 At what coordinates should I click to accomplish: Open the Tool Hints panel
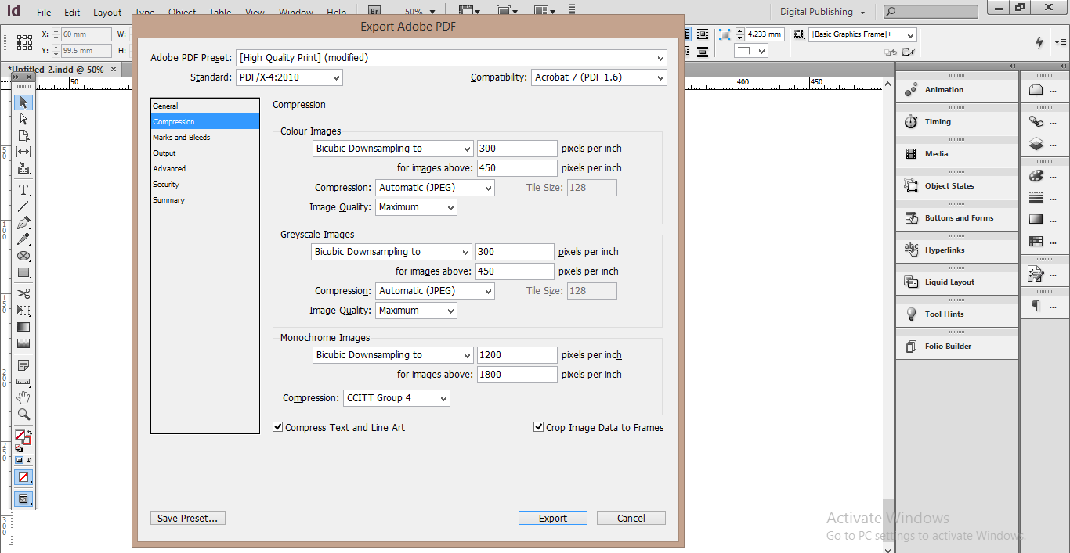[956, 314]
